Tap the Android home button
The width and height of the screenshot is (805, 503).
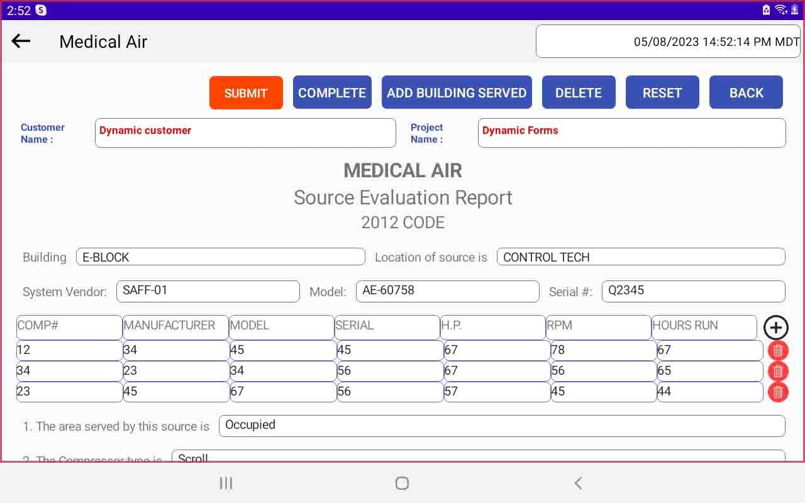coord(402,483)
